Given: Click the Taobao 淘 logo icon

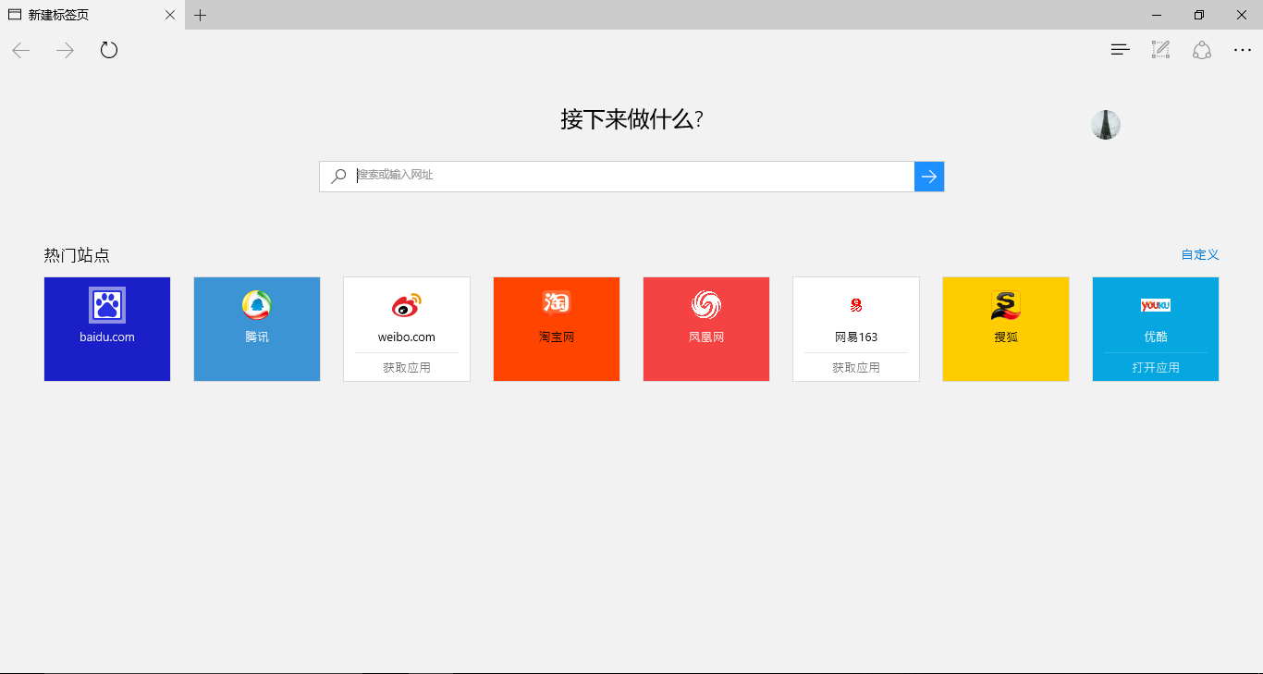Looking at the screenshot, I should [557, 302].
